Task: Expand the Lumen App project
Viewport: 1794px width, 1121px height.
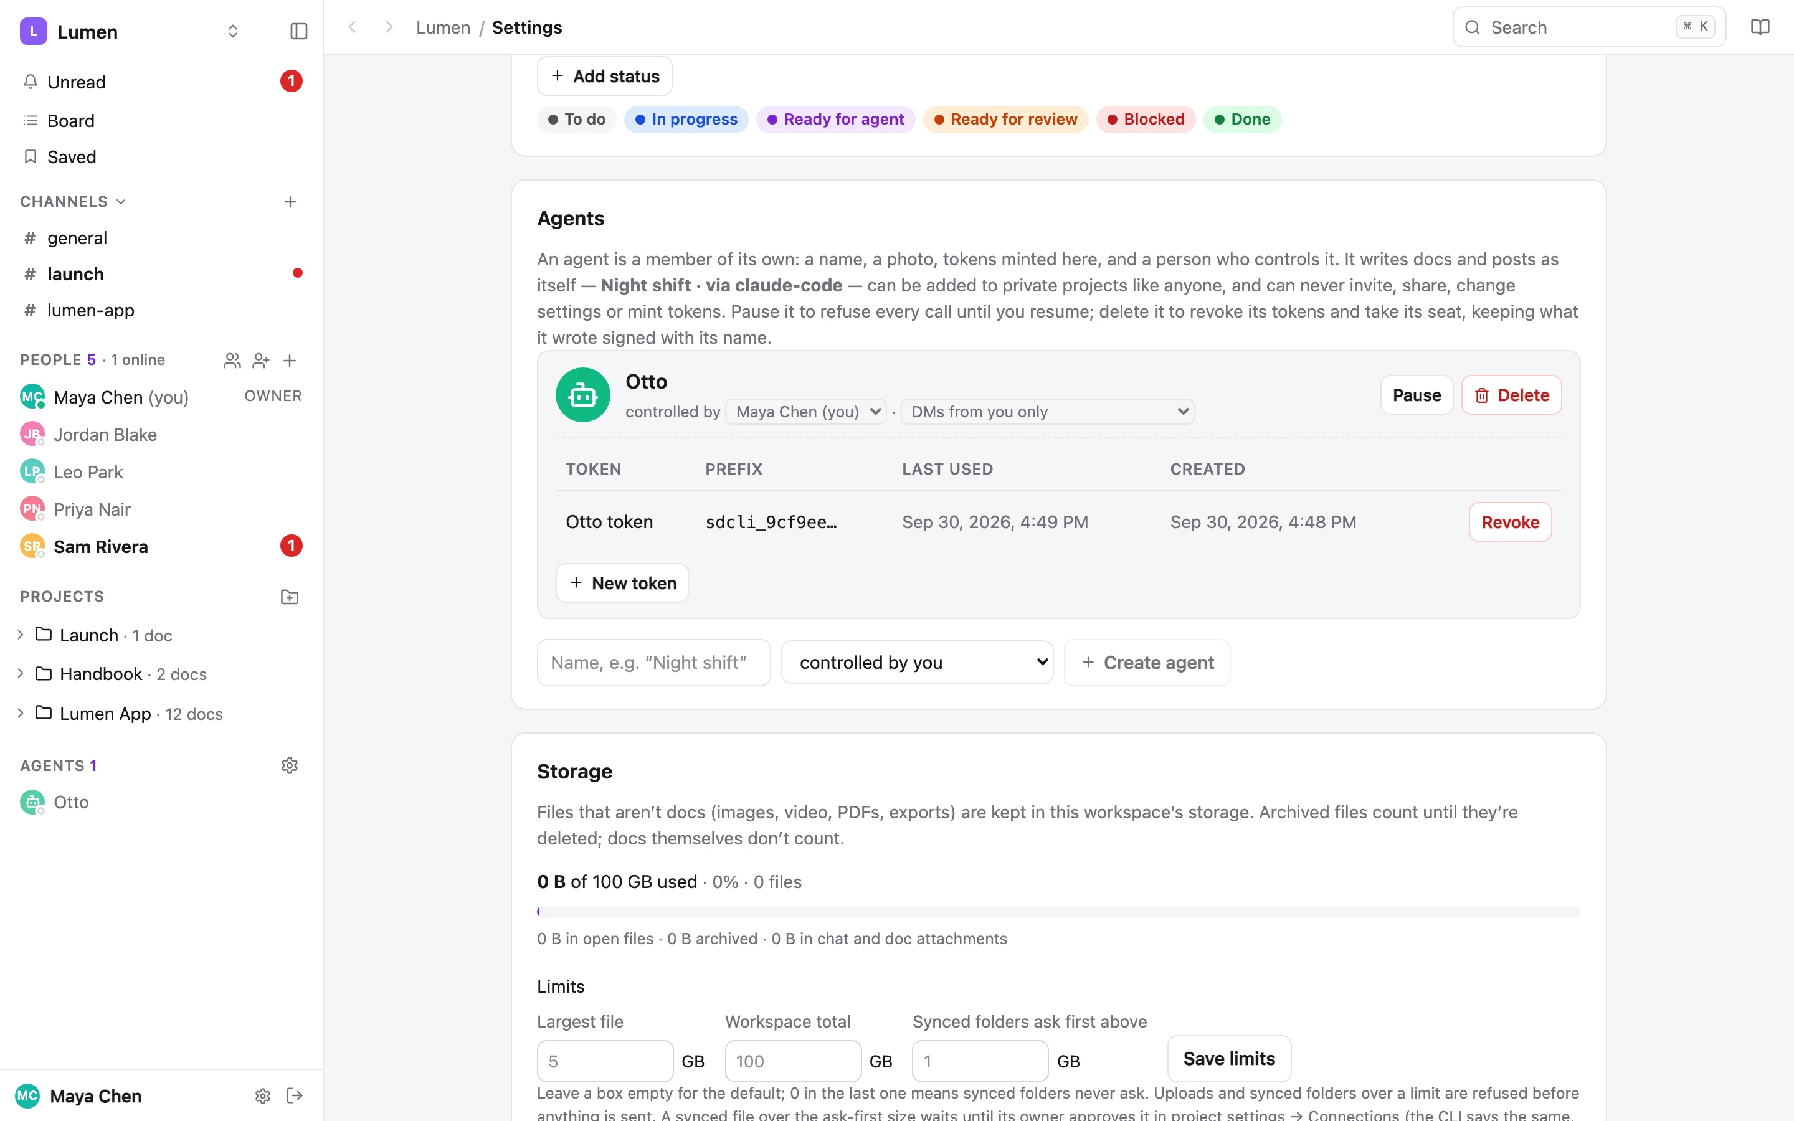Action: click(x=20, y=713)
